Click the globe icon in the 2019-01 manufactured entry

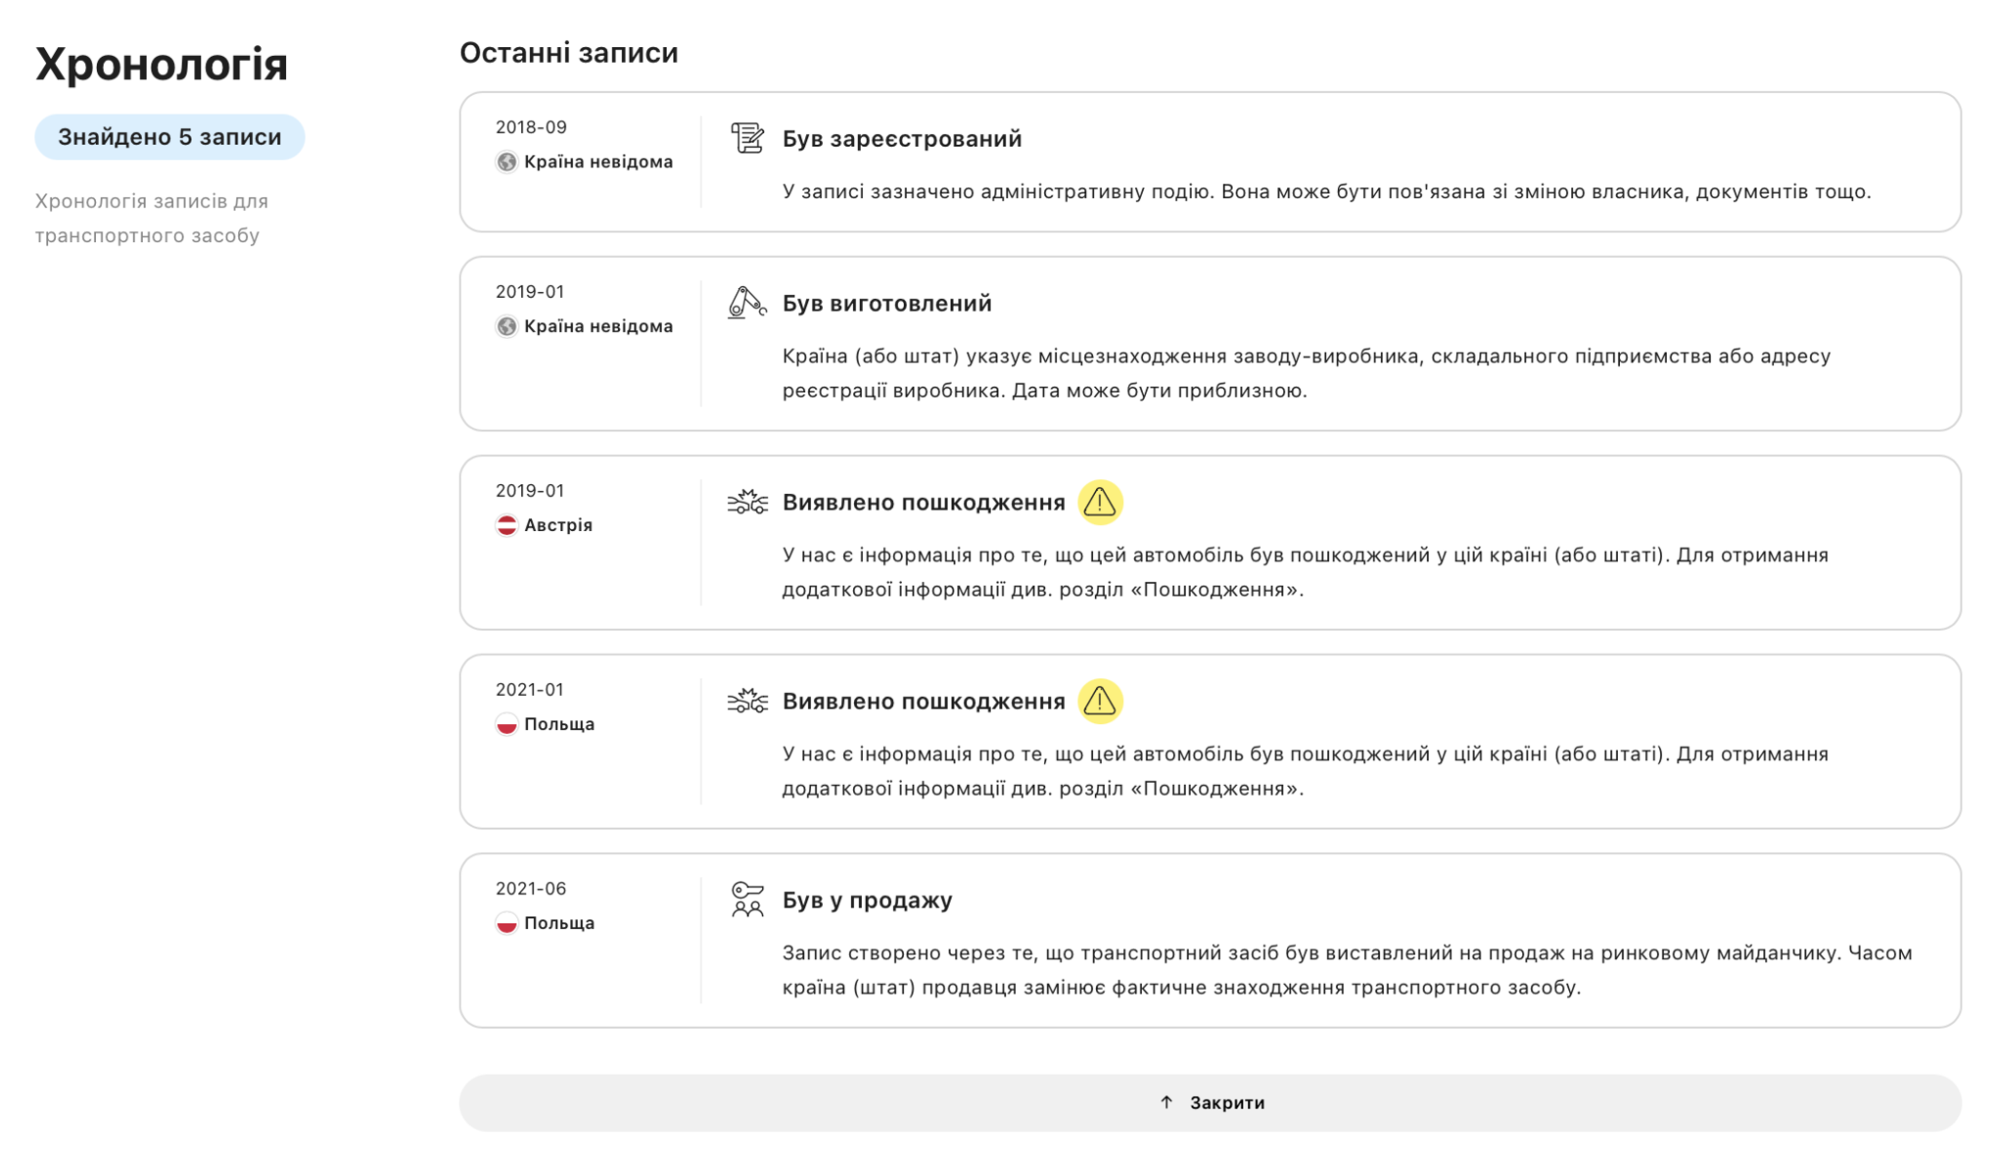coord(507,326)
